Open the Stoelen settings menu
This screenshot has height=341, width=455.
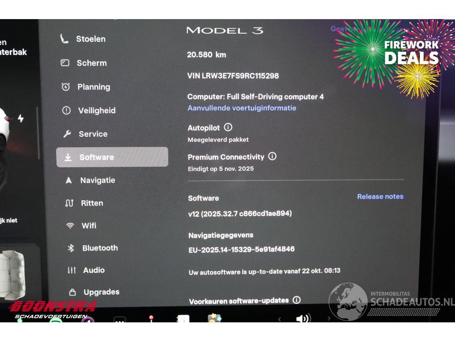tap(91, 39)
